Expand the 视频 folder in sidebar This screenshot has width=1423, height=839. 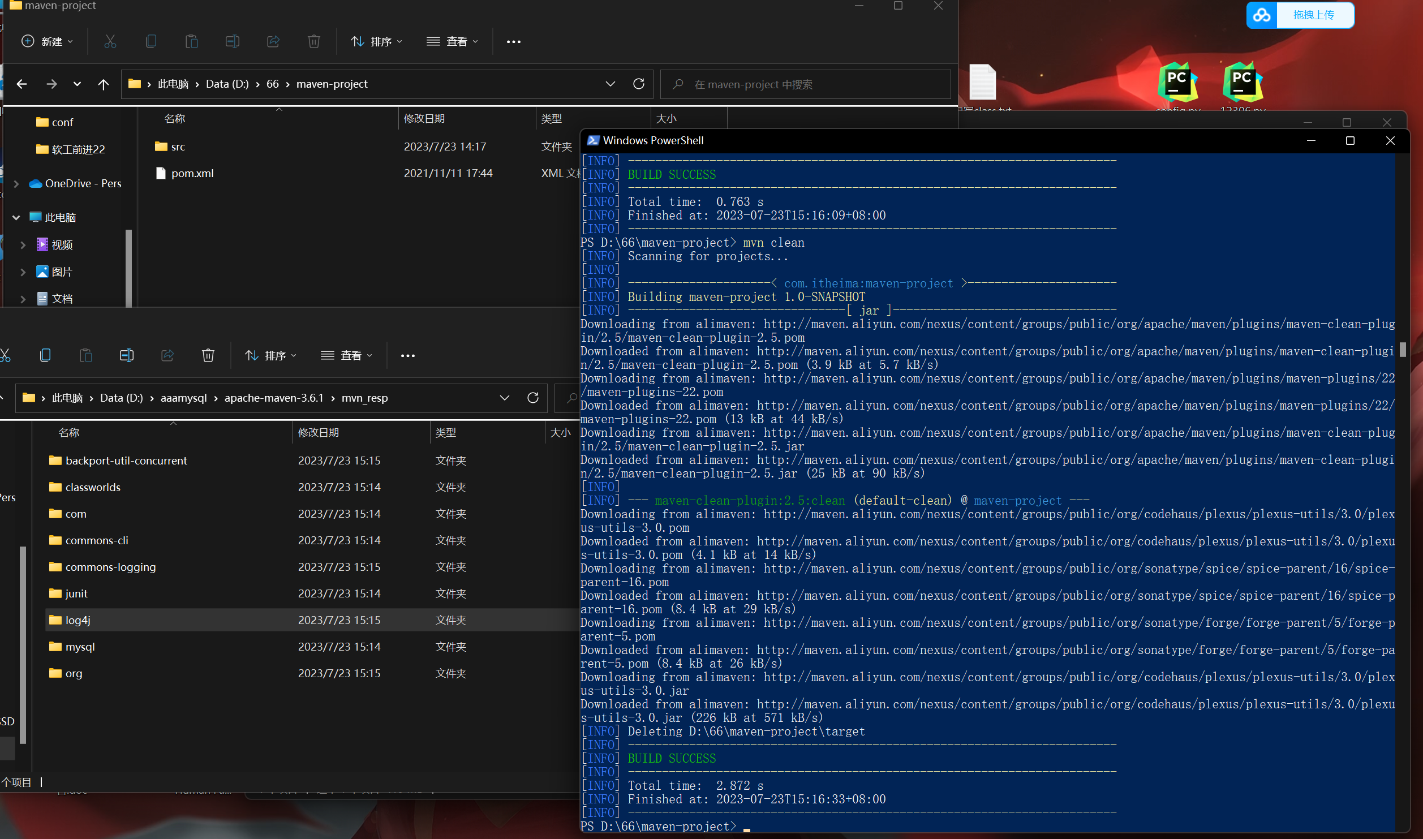23,245
